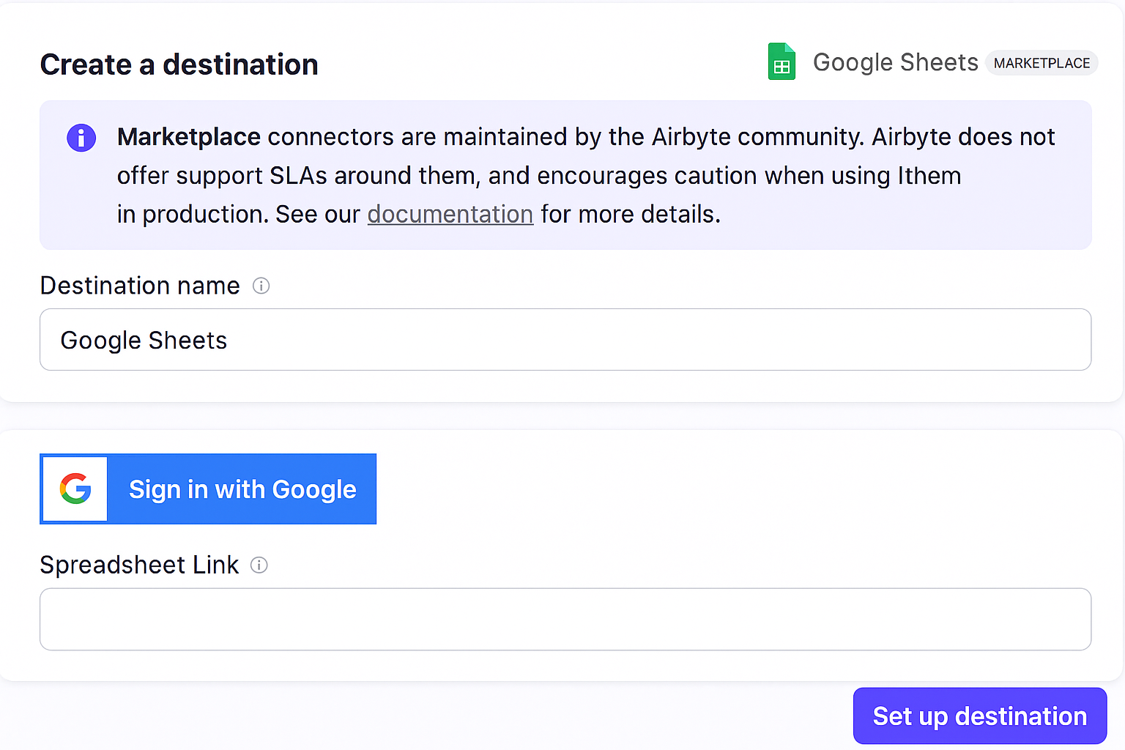The image size is (1125, 750).
Task: Click the Google Sheets connector icon
Action: pyautogui.click(x=781, y=62)
